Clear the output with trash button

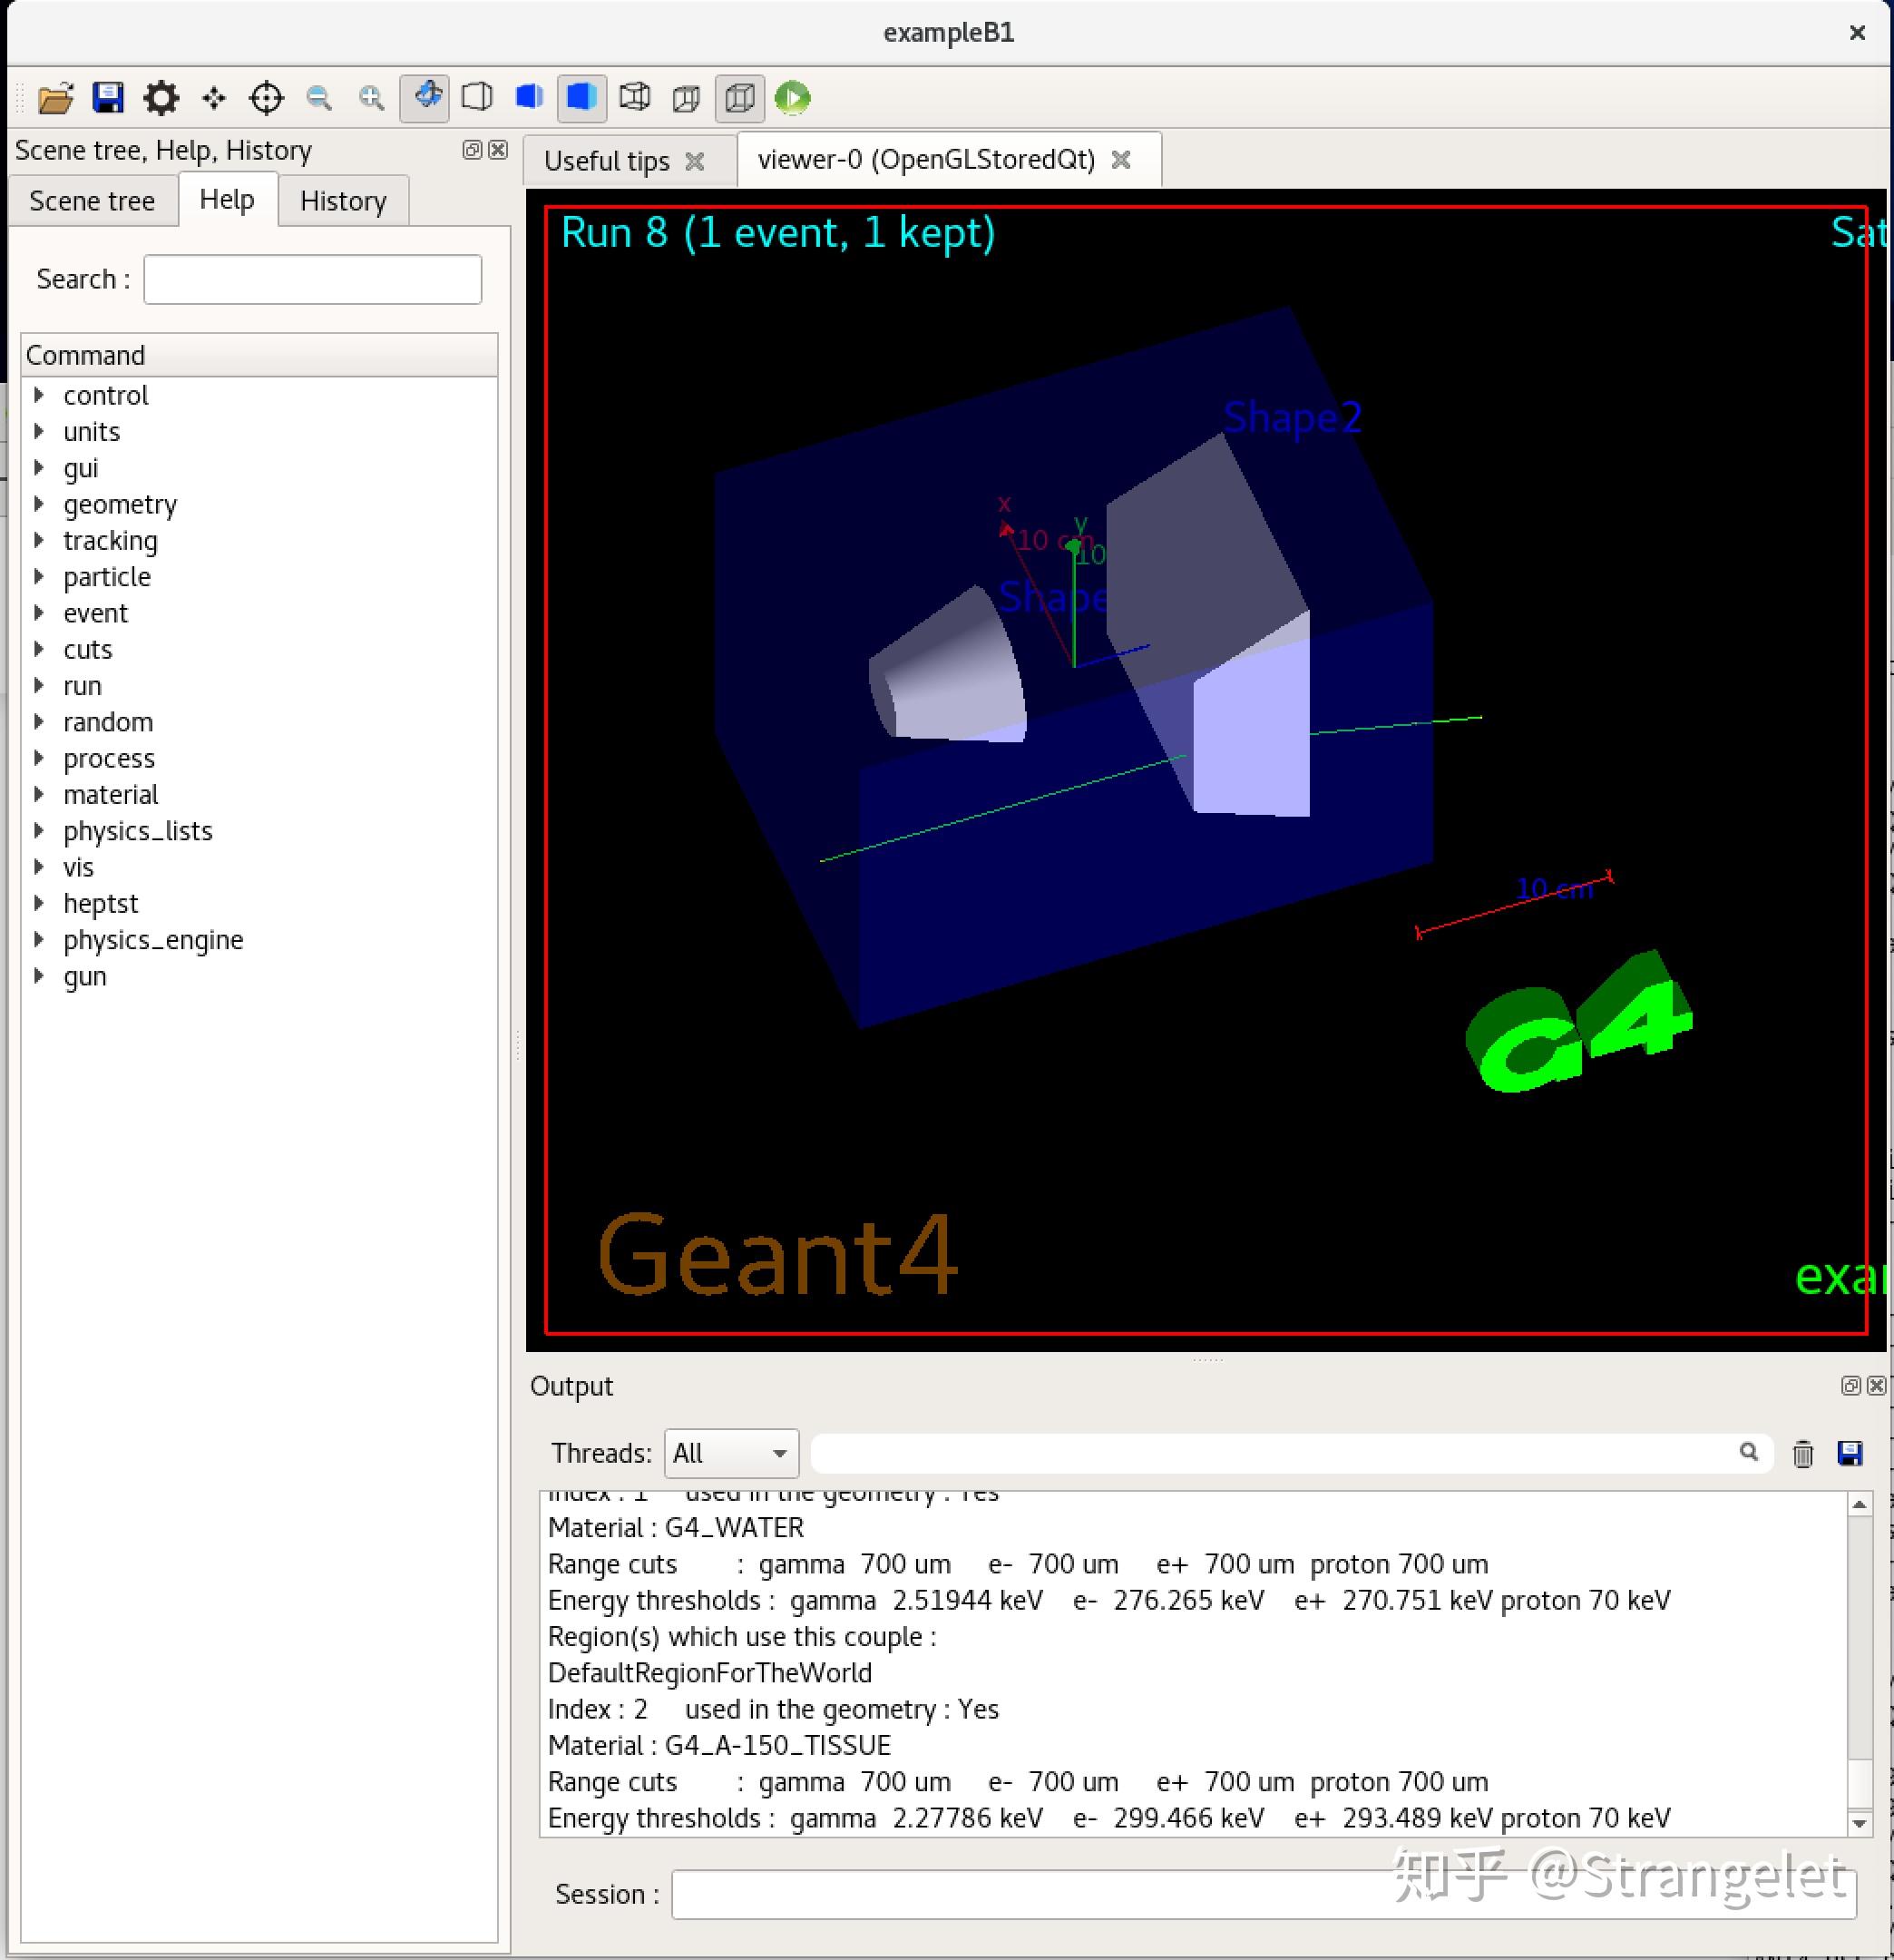click(x=1803, y=1453)
